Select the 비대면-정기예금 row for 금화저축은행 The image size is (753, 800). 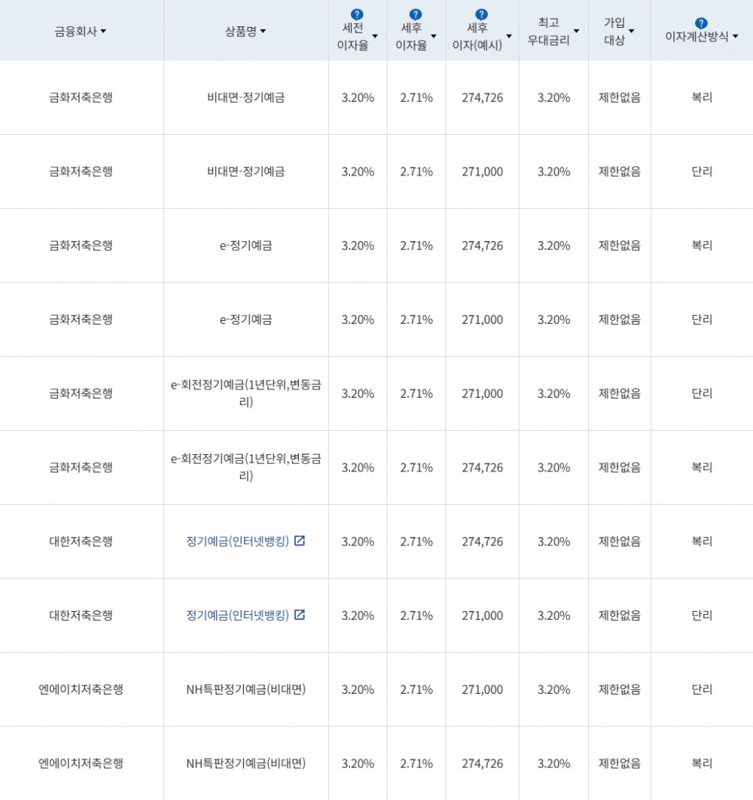[245, 97]
